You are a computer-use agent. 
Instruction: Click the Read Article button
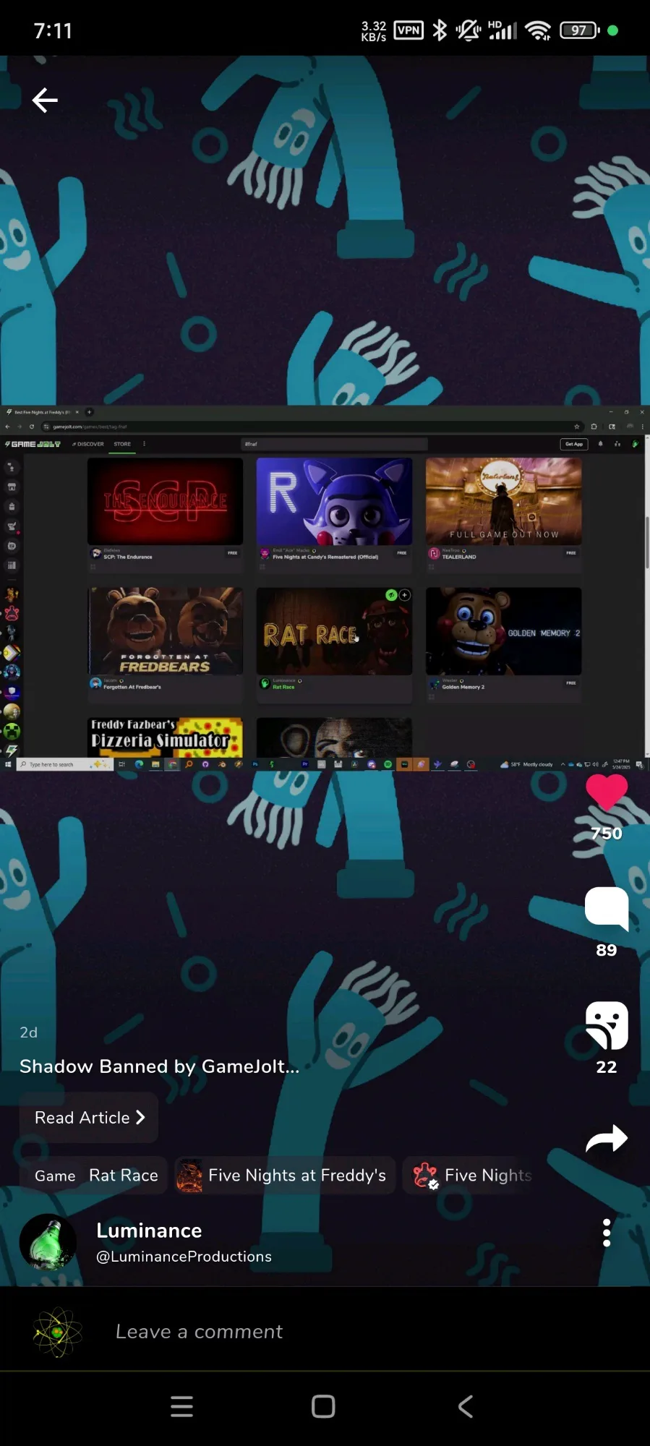tap(89, 1118)
